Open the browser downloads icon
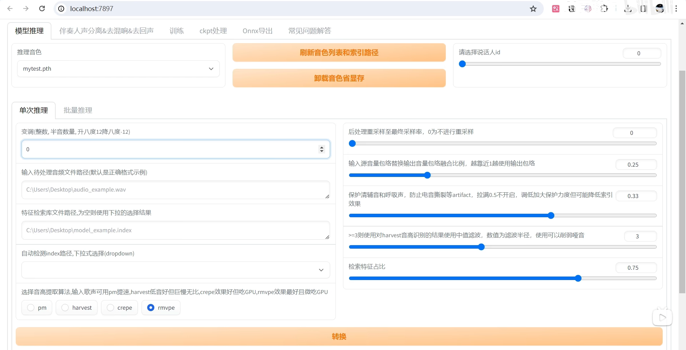Image resolution: width=686 pixels, height=350 pixels. (x=628, y=9)
